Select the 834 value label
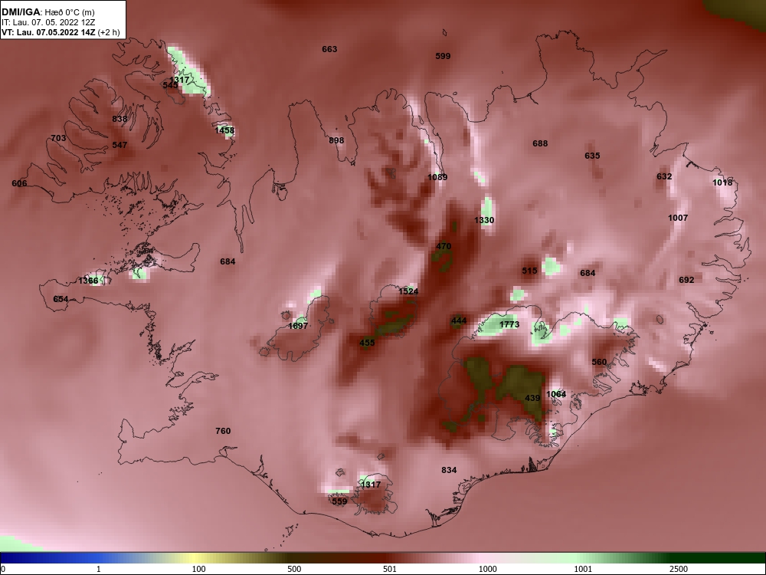 coord(449,470)
